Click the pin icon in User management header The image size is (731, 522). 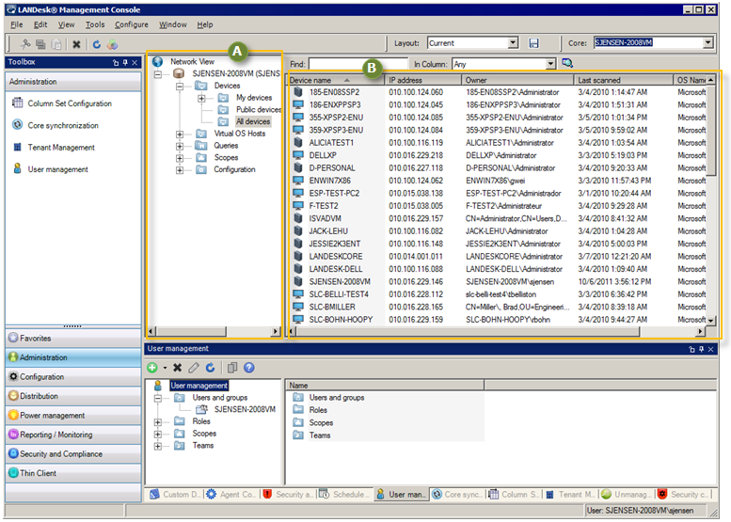(701, 349)
